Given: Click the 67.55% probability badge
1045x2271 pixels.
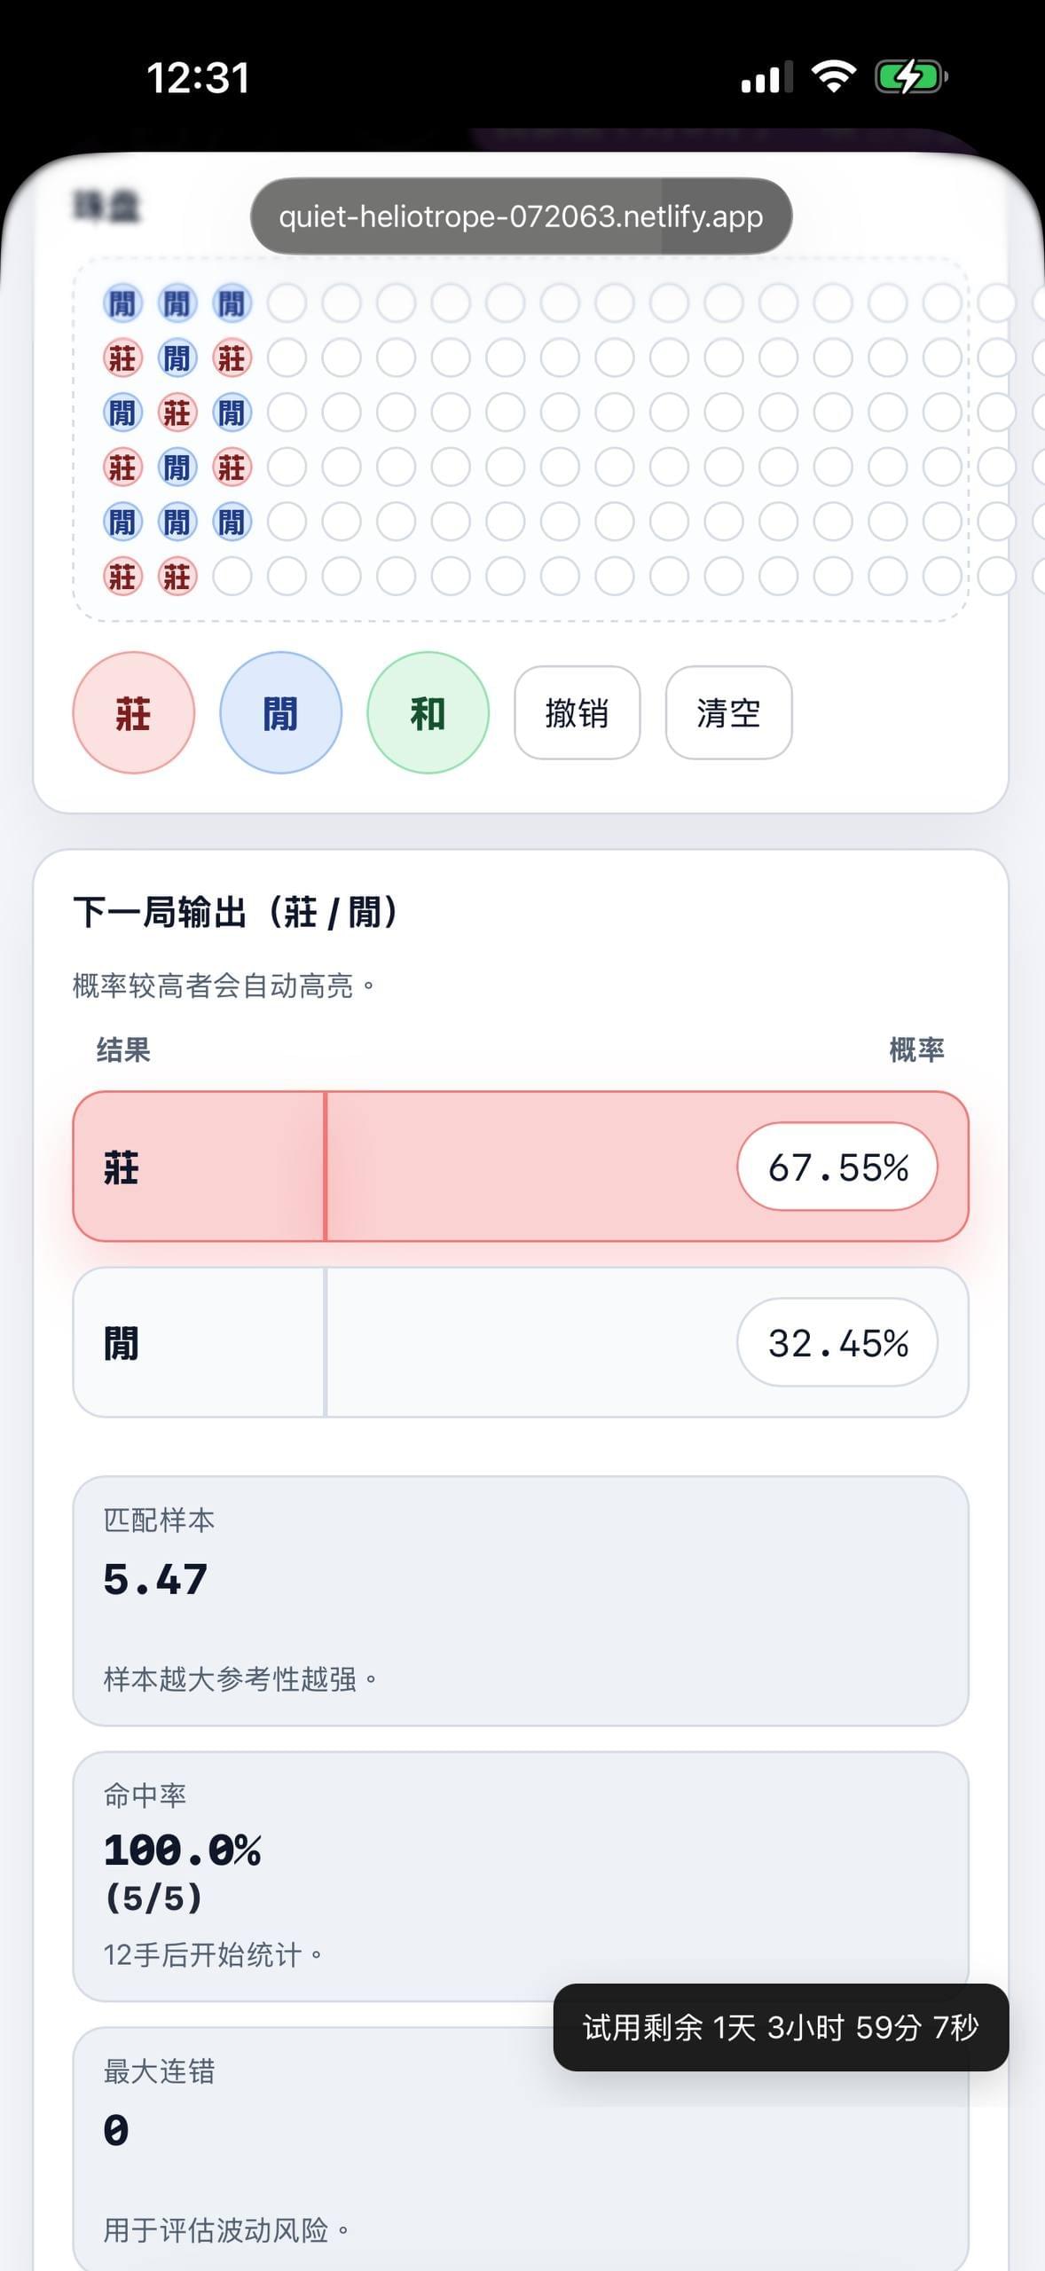Looking at the screenshot, I should coord(837,1167).
